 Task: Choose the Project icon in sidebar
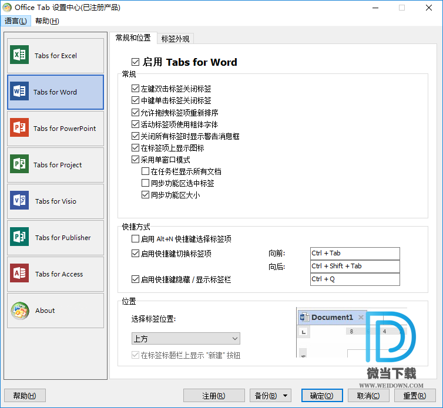[x=19, y=164]
